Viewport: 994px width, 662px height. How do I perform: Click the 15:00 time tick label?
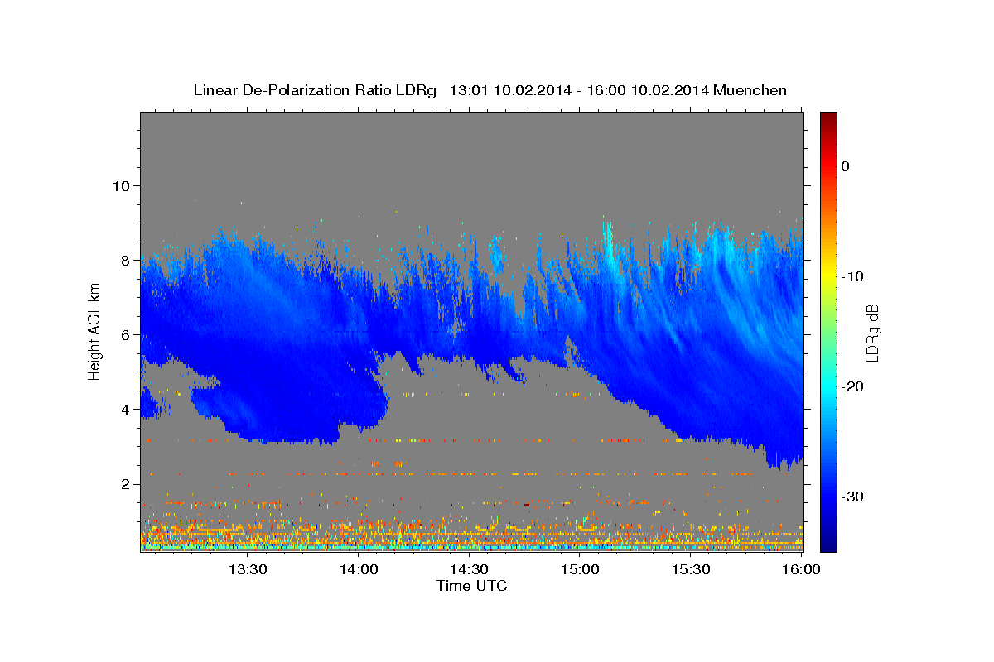pyautogui.click(x=580, y=569)
